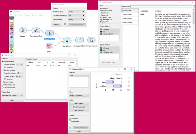Open the Help menu

41,15
